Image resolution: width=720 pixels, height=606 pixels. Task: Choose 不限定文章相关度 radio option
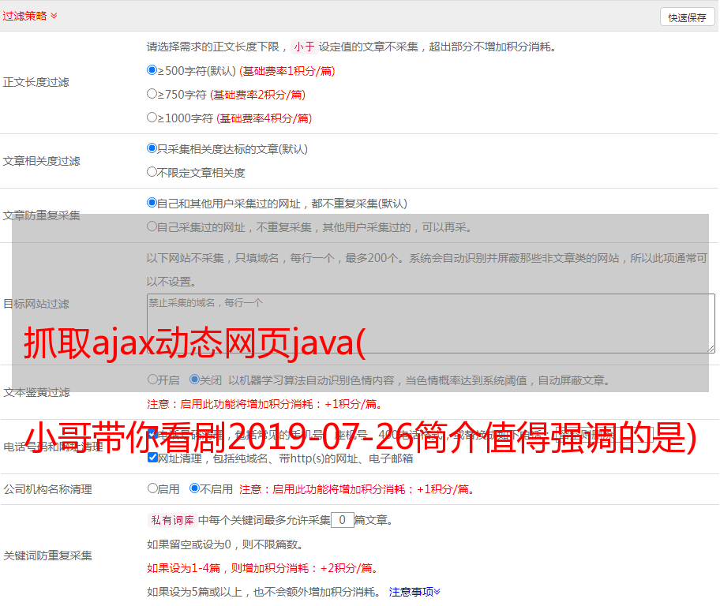152,172
